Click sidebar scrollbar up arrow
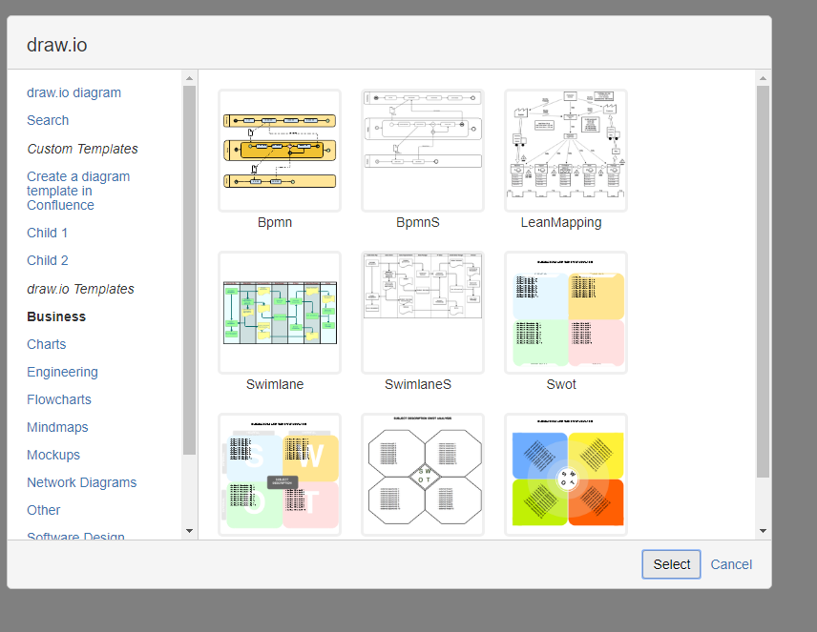Viewport: 817px width, 632px height. click(x=190, y=78)
